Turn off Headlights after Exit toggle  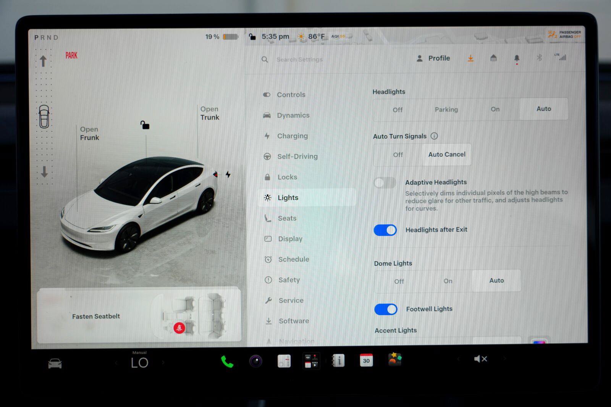click(x=385, y=230)
